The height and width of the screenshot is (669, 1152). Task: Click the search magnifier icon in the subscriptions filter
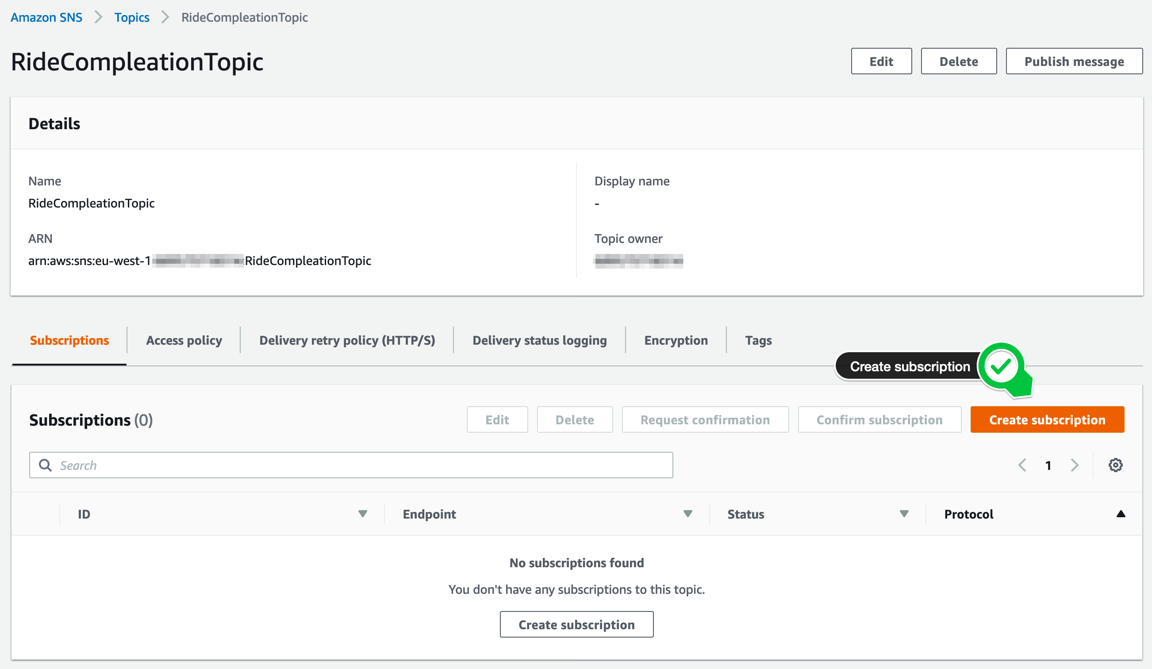[x=45, y=465]
